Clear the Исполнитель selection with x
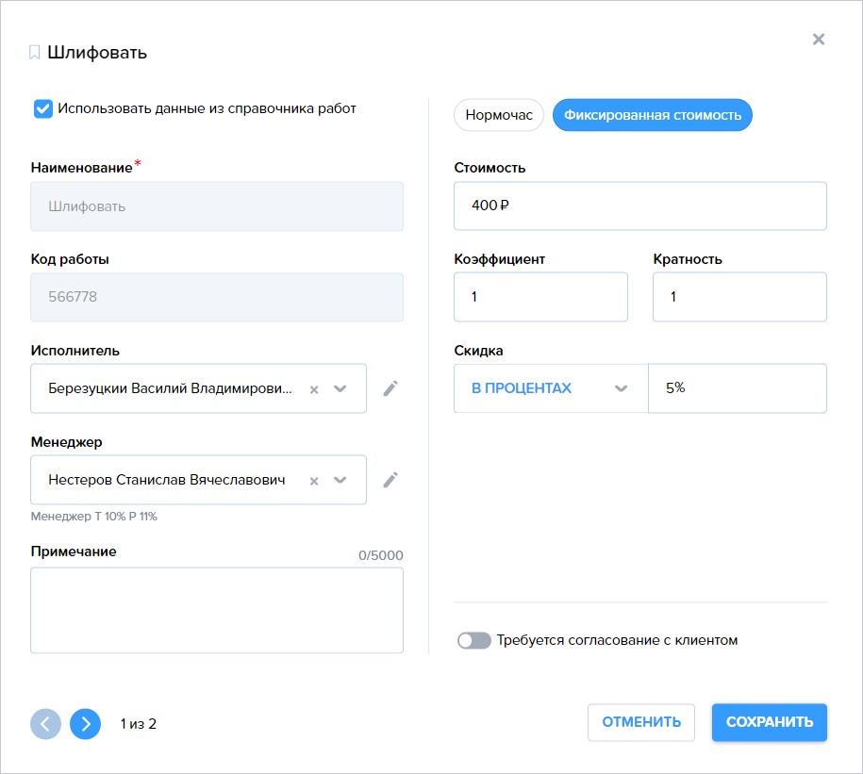863x774 pixels. [x=314, y=389]
